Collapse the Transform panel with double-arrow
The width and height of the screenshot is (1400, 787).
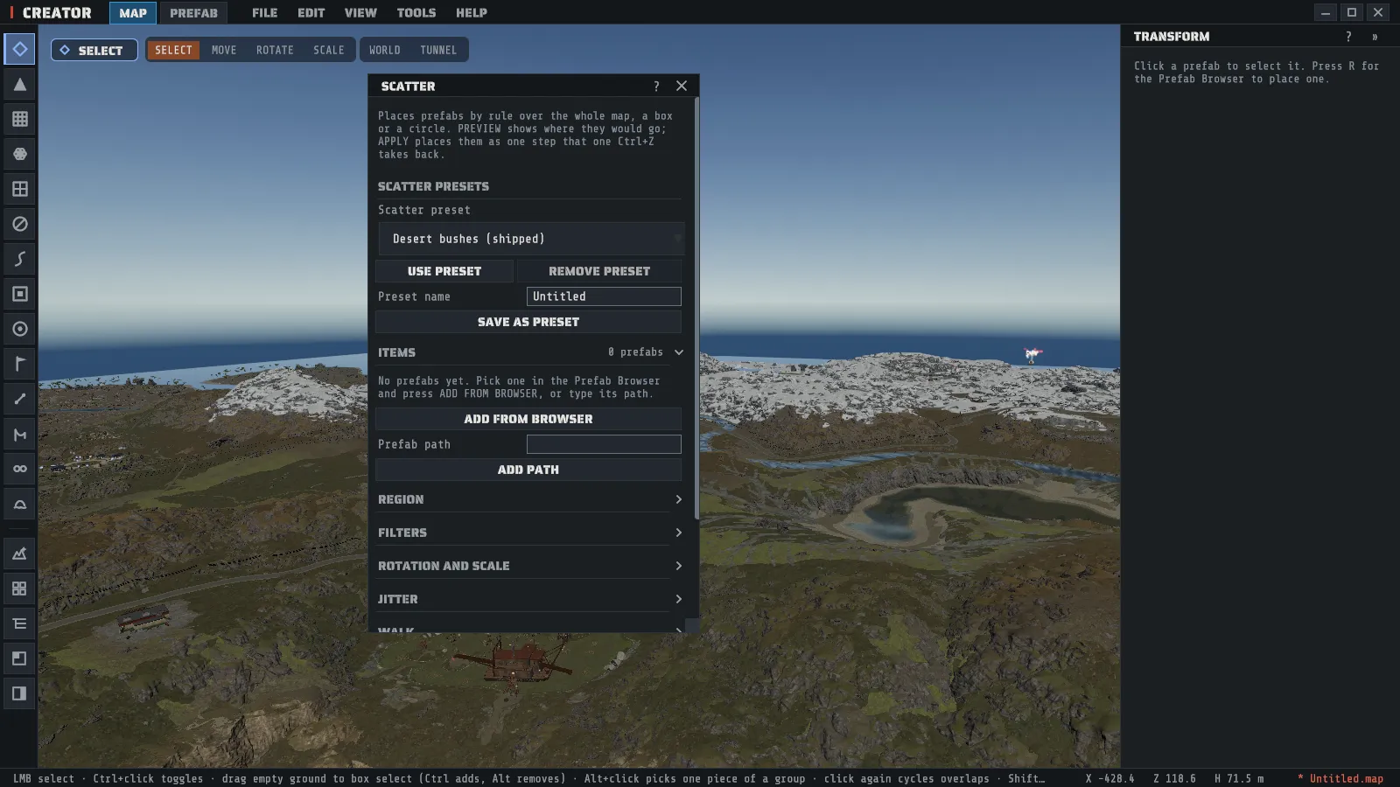1375,37
